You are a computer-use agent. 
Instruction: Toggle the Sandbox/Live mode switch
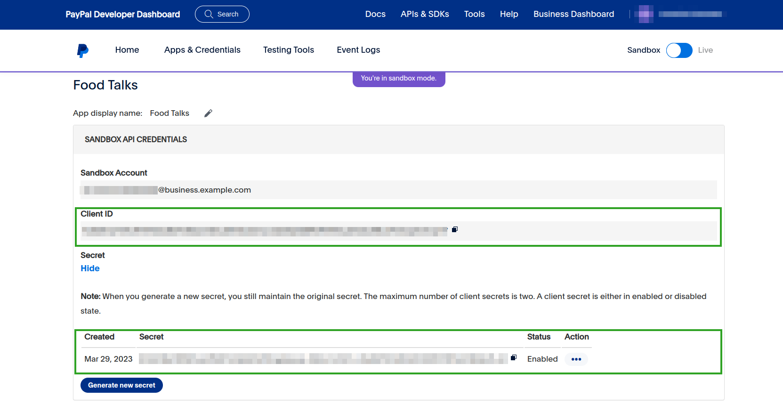coord(679,50)
